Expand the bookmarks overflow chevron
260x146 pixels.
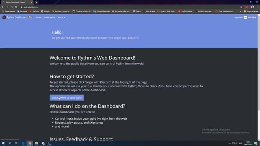coord(240,11)
